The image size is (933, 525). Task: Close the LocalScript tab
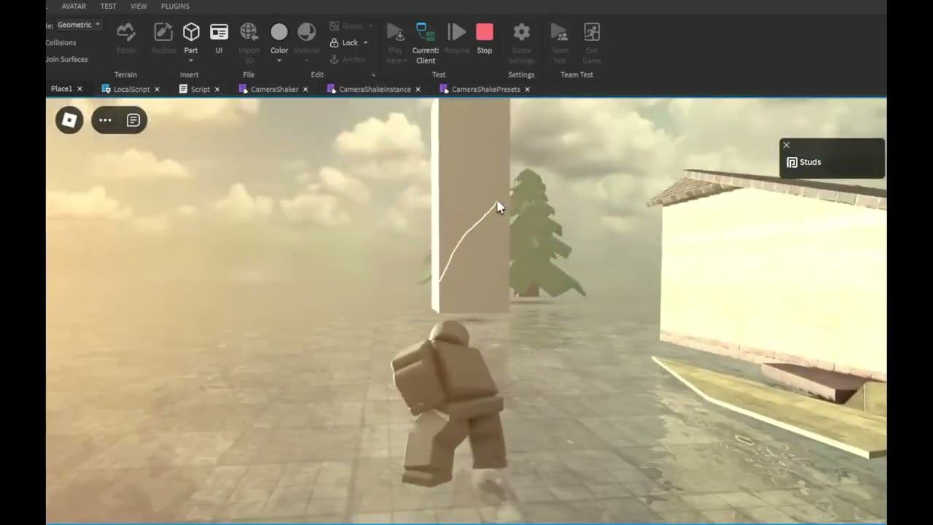click(x=157, y=90)
